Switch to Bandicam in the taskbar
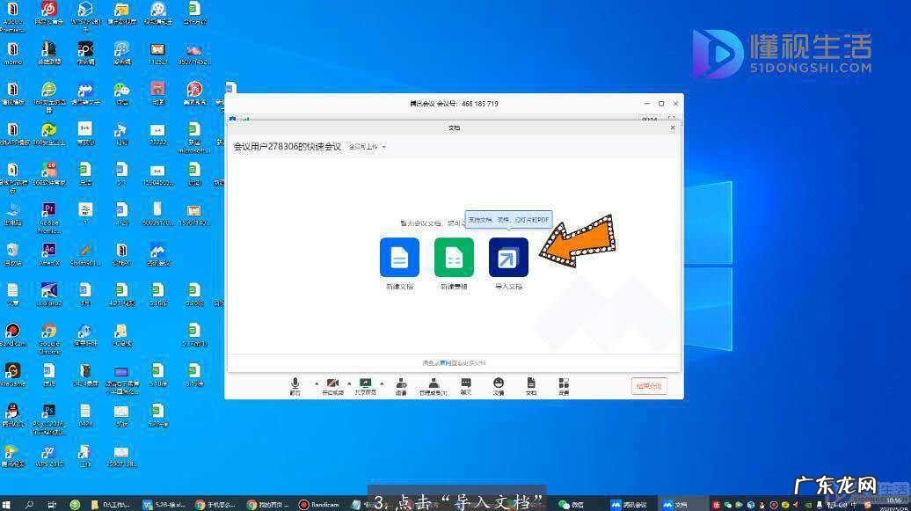The width and height of the screenshot is (911, 511). tap(317, 505)
